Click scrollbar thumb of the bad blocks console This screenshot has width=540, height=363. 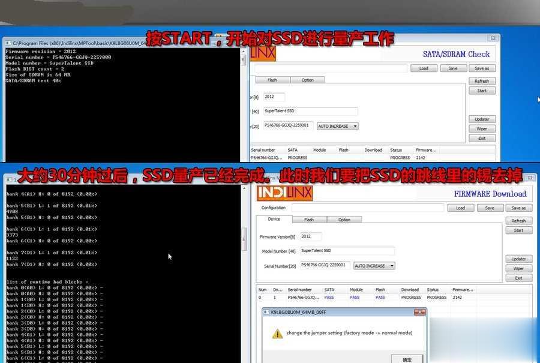pyautogui.click(x=244, y=239)
